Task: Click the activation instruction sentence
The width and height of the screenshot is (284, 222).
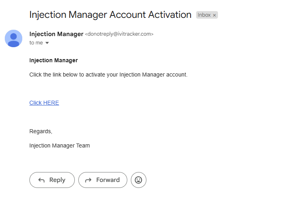Action: point(108,75)
